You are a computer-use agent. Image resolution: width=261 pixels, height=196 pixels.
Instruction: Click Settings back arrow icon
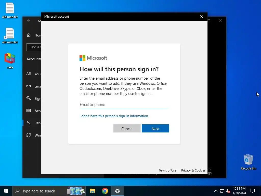[x=29, y=21]
